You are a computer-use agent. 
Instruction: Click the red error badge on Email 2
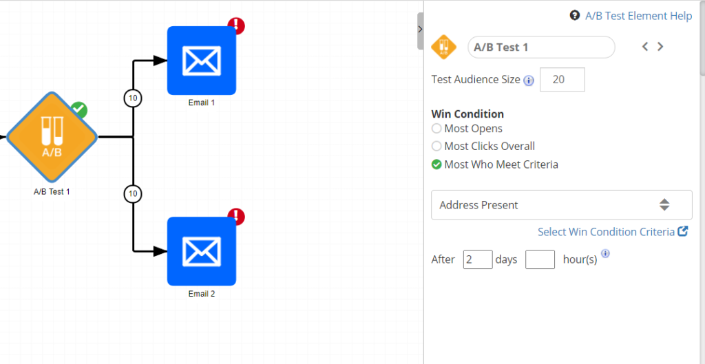coord(236,217)
